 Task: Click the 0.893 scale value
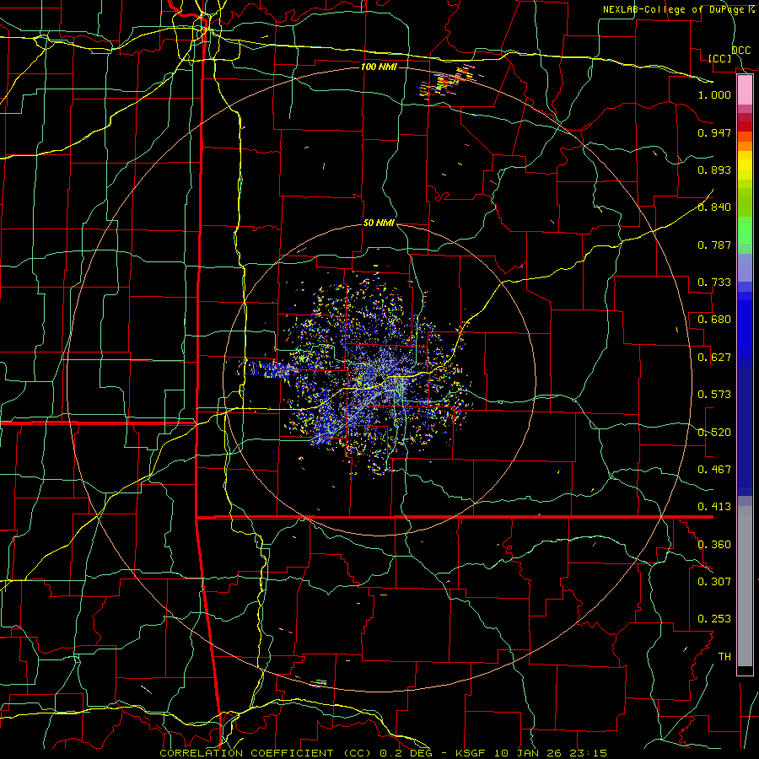click(714, 170)
